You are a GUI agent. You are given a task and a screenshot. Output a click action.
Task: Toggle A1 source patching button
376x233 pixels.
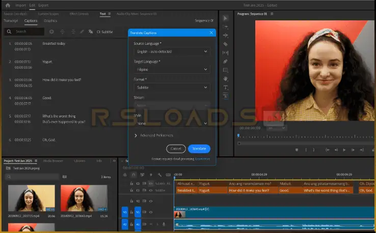pyautogui.click(x=125, y=224)
